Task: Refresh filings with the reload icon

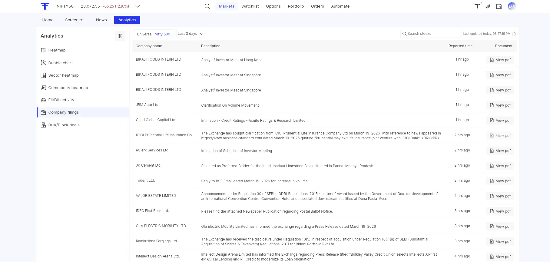Action: pyautogui.click(x=514, y=34)
